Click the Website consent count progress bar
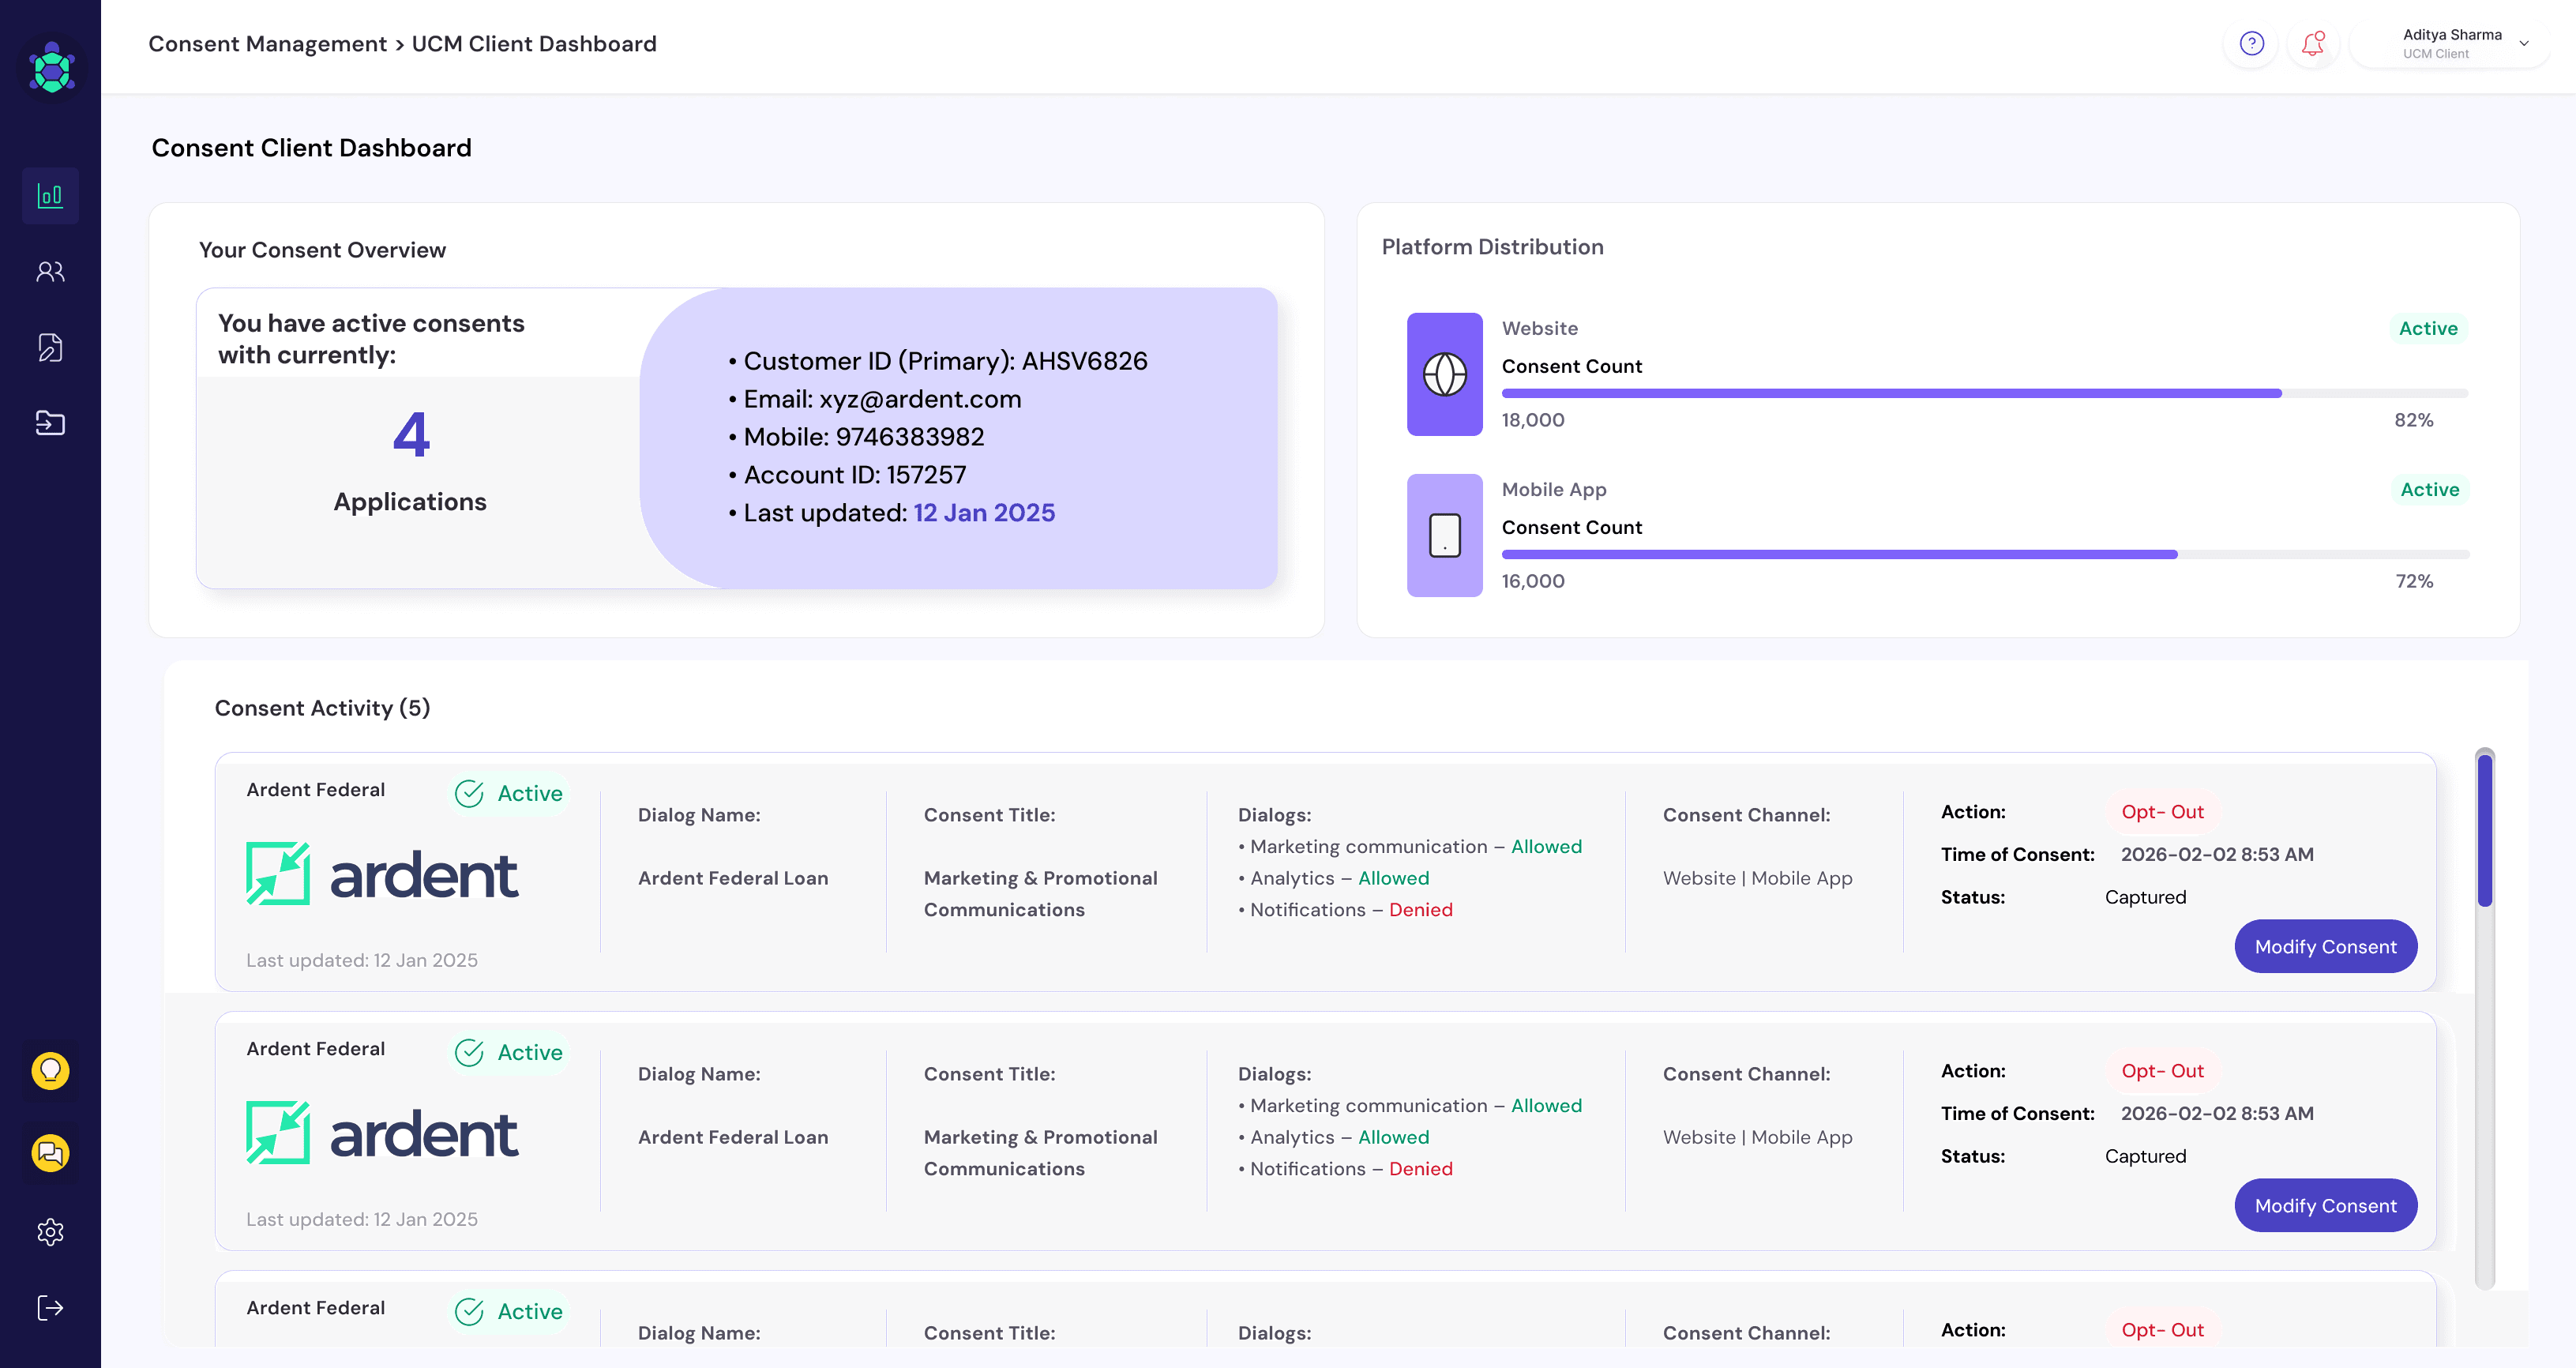The width and height of the screenshot is (2576, 1368). tap(1985, 393)
